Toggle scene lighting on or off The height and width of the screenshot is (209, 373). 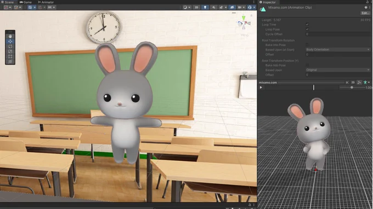tap(205, 7)
